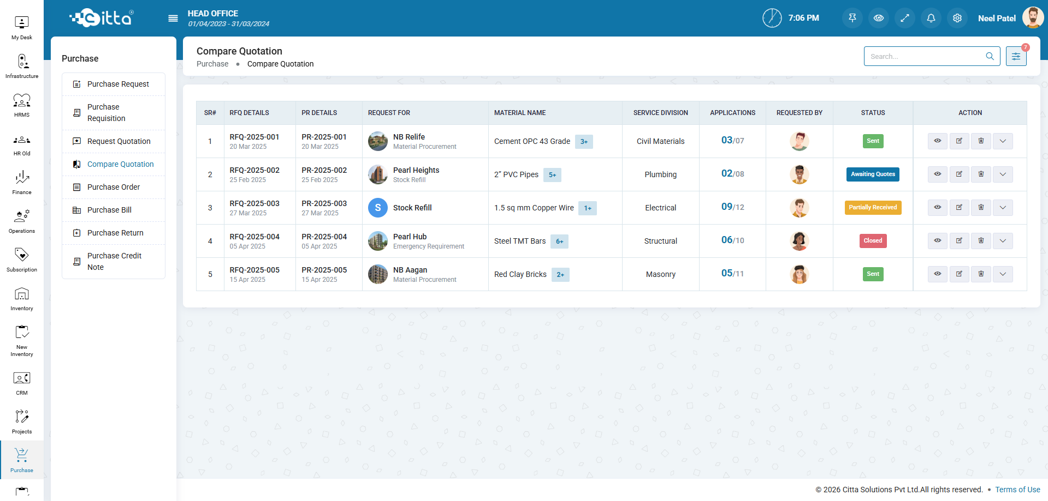Screen dimensions: 1048x501
Task: Go to Inventory module in sidebar
Action: pos(22,299)
